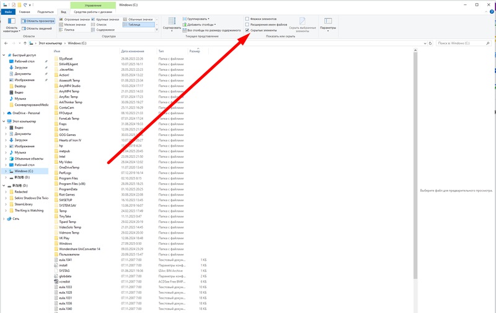Collapse Этот компьютер tree node
The height and width of the screenshot is (313, 496).
(x=2, y=122)
